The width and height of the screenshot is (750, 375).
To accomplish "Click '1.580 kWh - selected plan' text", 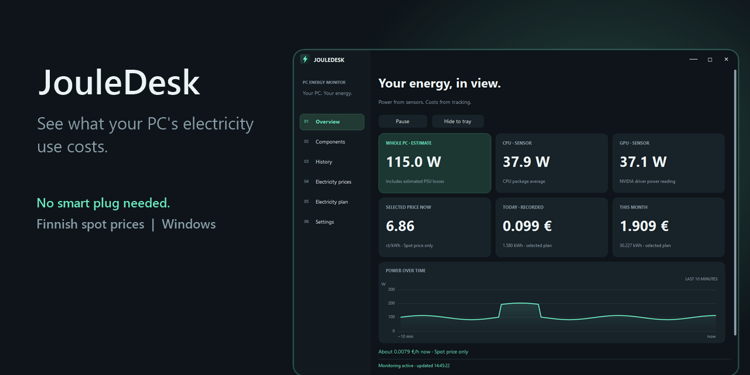I will [x=527, y=246].
